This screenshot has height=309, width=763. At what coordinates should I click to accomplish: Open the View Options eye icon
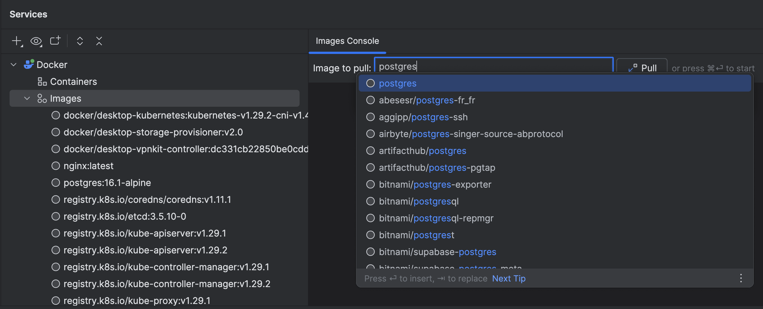(x=36, y=41)
